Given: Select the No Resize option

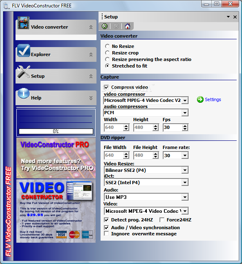Looking at the screenshot, I should 107,46.
